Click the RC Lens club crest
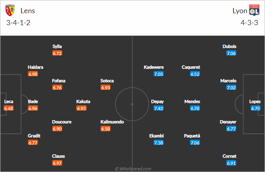This screenshot has width=265, height=172. click(10, 10)
